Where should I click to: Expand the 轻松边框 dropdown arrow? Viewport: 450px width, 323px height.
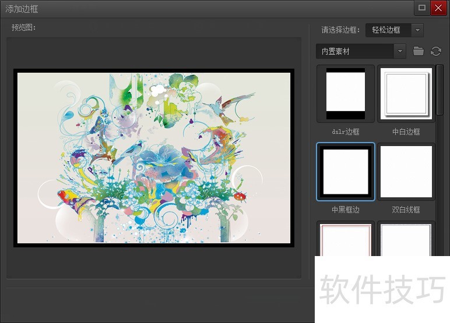coord(417,30)
